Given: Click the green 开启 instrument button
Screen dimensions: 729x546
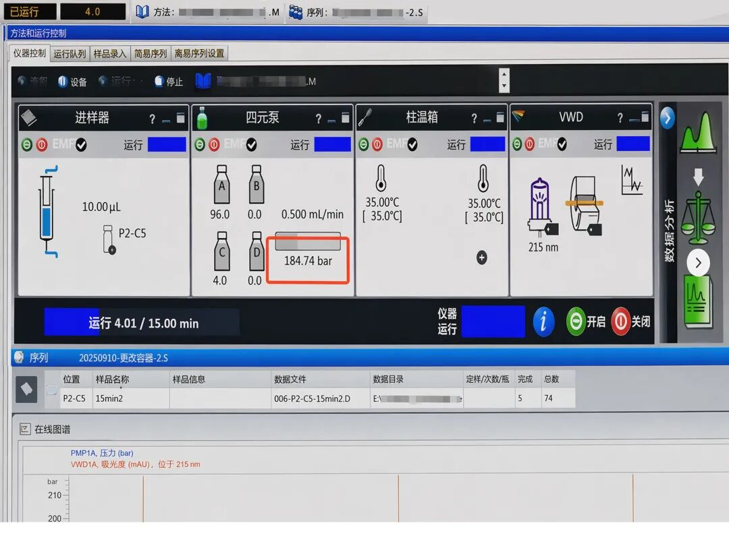Looking at the screenshot, I should click(x=586, y=322).
